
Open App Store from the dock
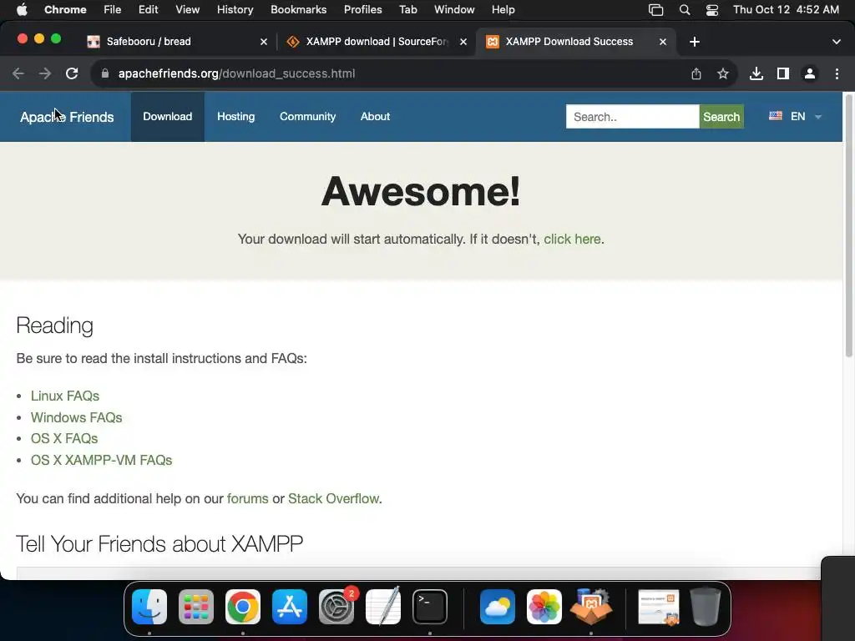pyautogui.click(x=290, y=607)
